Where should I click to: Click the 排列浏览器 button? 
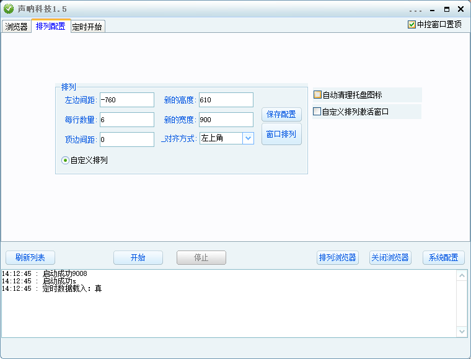(338, 257)
